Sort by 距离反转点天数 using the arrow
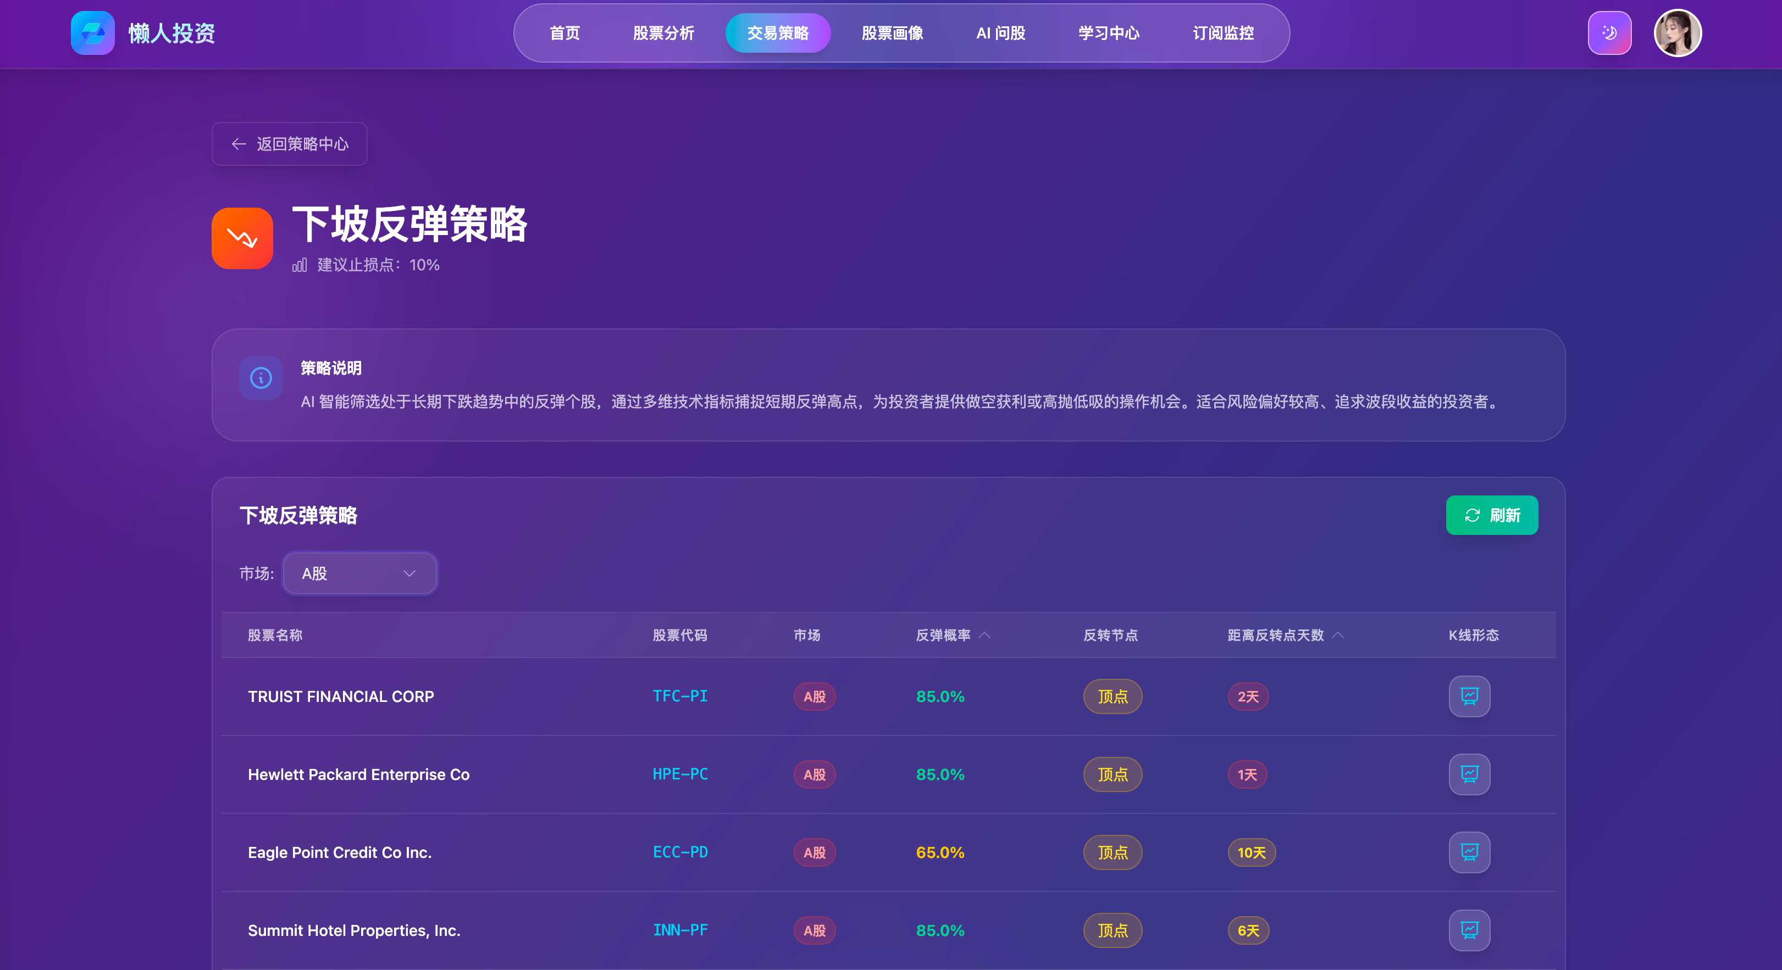This screenshot has height=970, width=1782. coord(1338,635)
